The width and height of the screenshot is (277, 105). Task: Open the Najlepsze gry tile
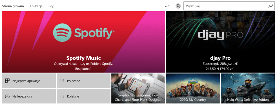pyautogui.click(x=29, y=96)
